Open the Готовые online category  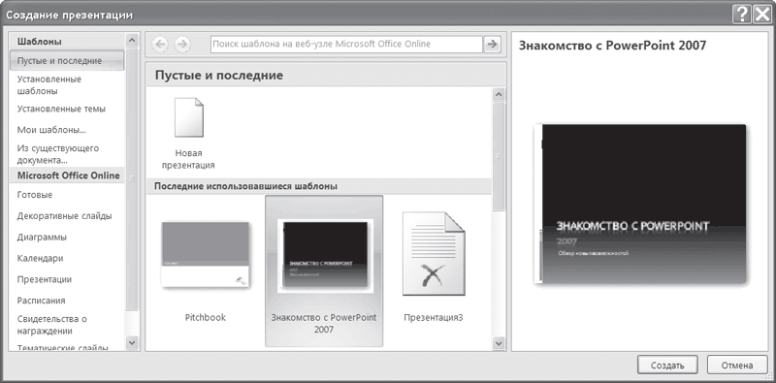[x=35, y=195]
